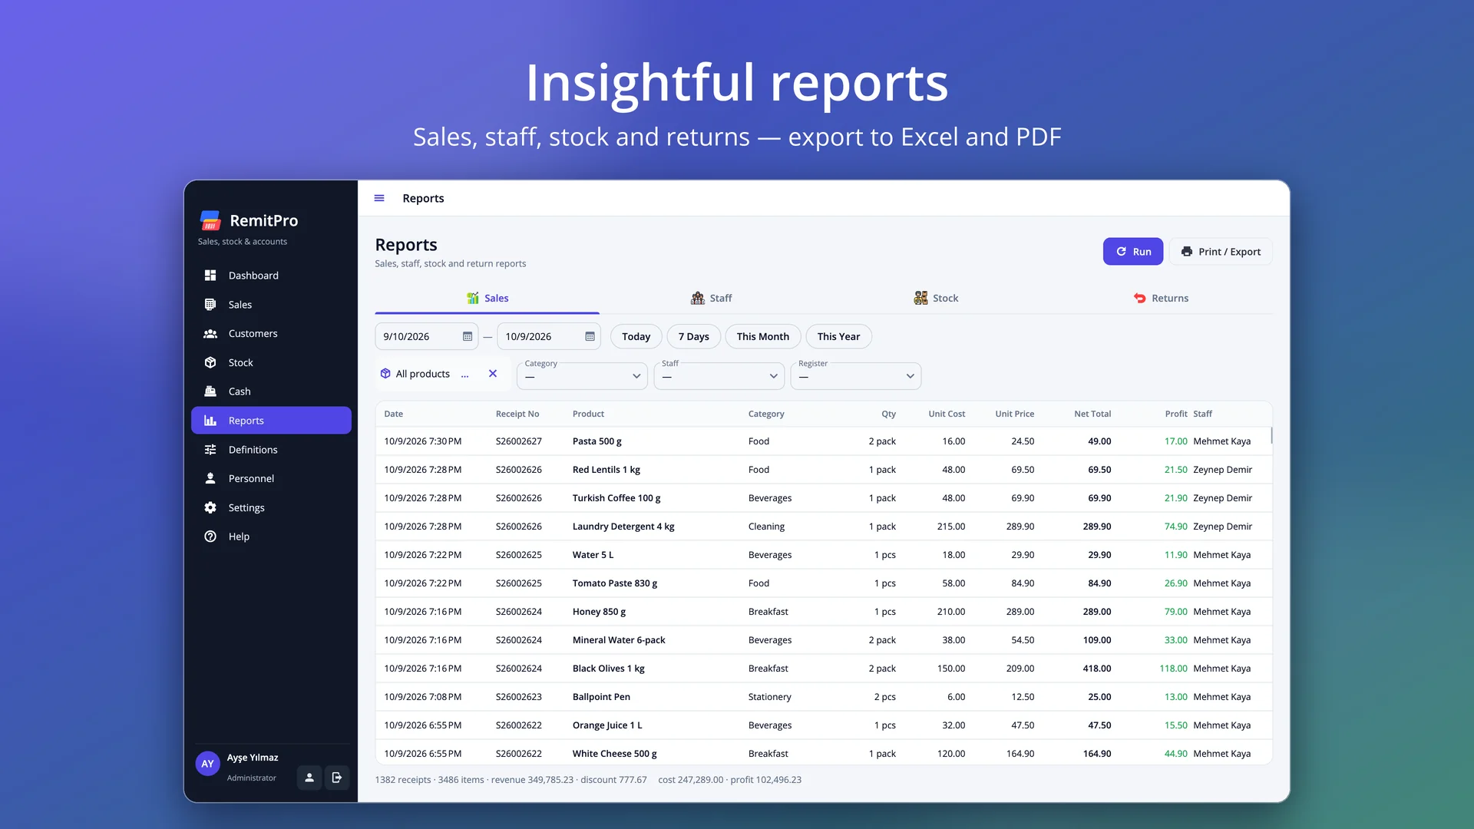The width and height of the screenshot is (1474, 829).
Task: Switch to the Staff tab
Action: [x=711, y=298]
